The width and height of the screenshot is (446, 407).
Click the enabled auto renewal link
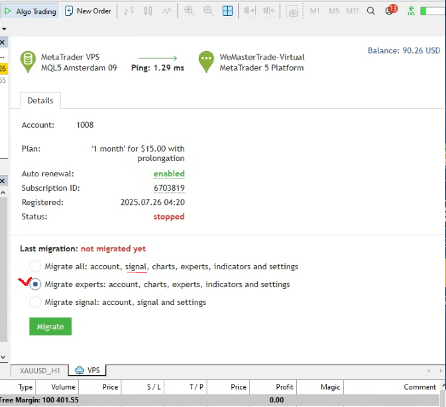tap(169, 174)
